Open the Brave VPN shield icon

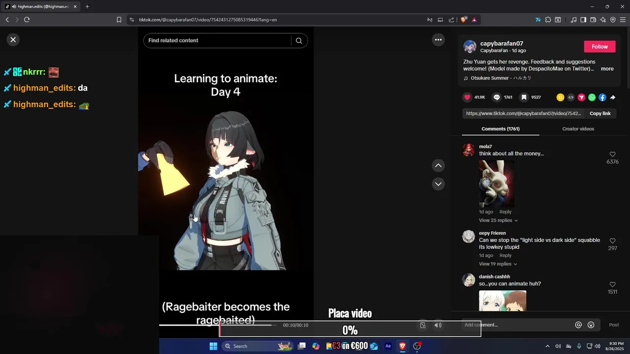pos(613,20)
